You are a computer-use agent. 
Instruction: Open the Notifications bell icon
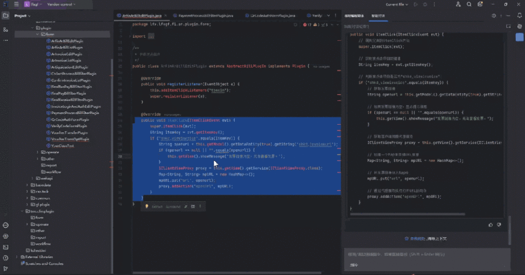pyautogui.click(x=519, y=15)
